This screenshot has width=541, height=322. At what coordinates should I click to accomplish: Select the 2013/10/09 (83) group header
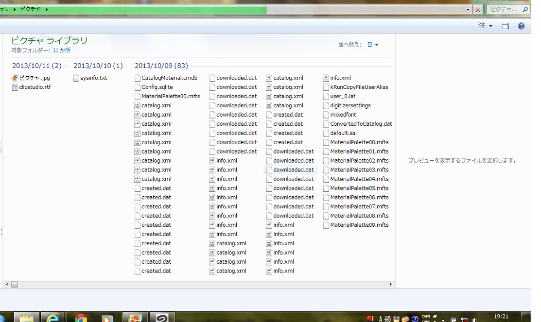161,66
